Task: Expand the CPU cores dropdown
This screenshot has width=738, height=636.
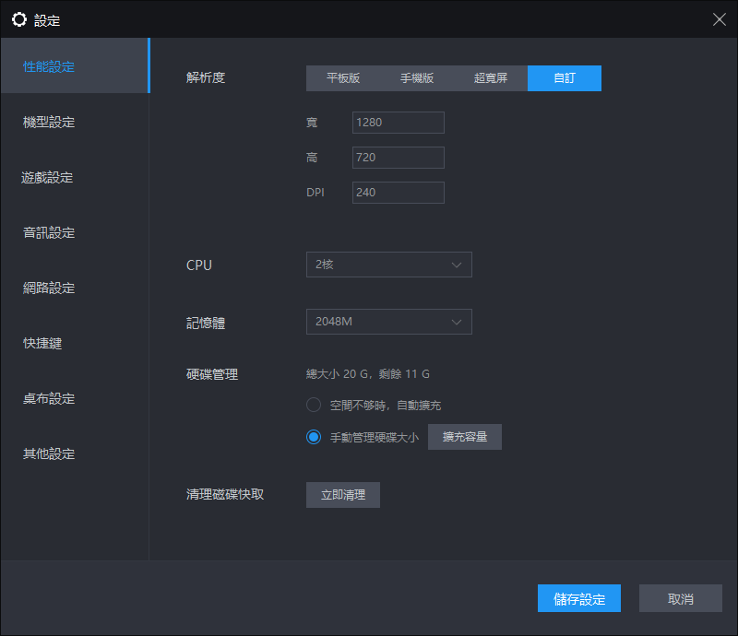Action: tap(388, 265)
